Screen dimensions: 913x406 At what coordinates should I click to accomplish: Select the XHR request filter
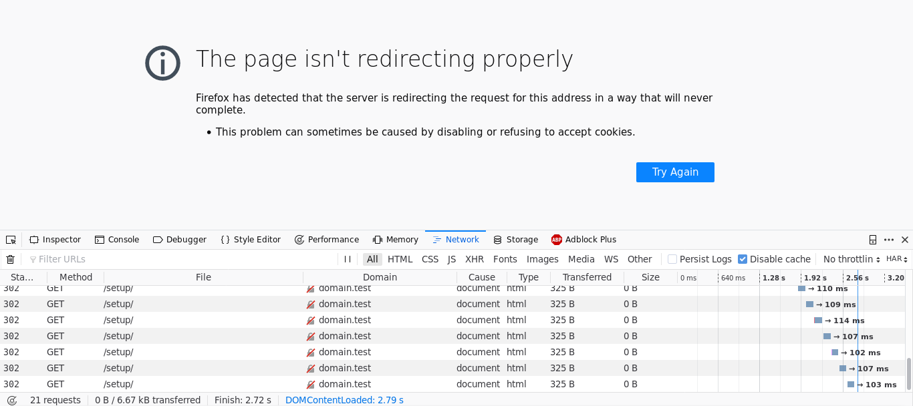[475, 259]
